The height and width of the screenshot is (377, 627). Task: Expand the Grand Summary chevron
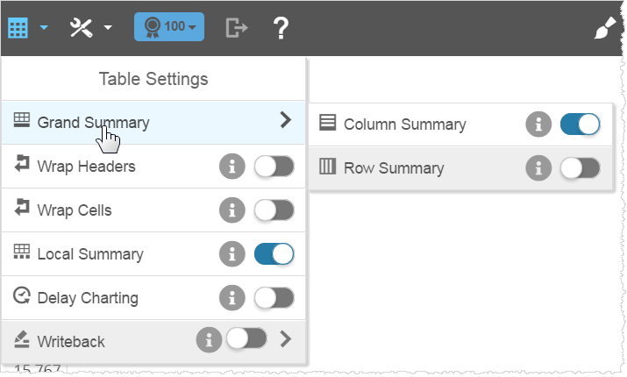point(285,121)
